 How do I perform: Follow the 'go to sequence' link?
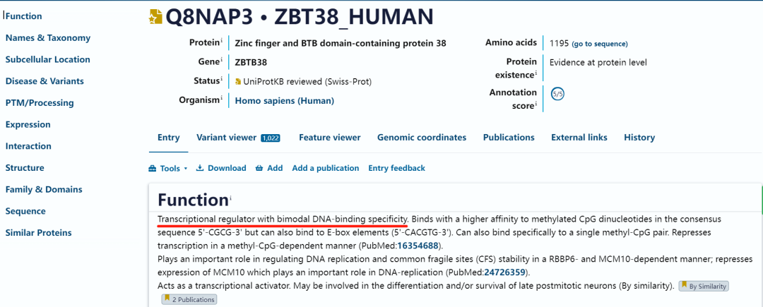599,44
